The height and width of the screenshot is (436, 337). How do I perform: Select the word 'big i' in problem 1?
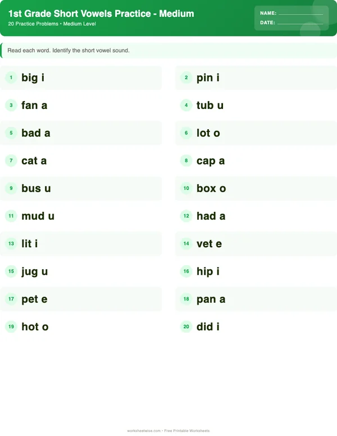(x=33, y=78)
